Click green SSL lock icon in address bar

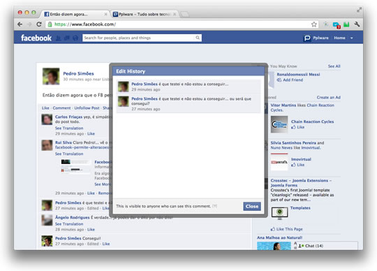(50, 24)
